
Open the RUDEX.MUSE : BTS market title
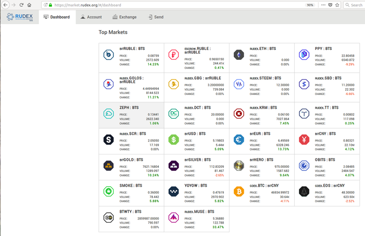point(199,212)
